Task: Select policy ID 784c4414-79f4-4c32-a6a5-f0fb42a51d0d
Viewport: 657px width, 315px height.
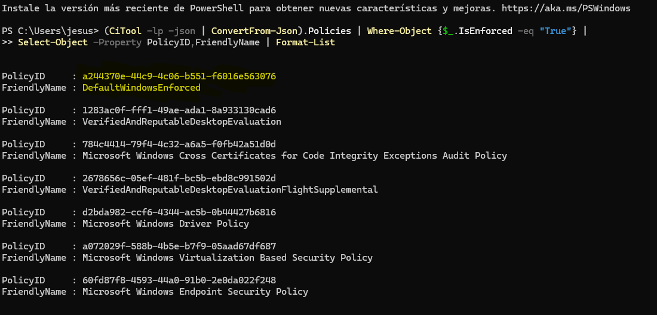Action: click(x=179, y=144)
